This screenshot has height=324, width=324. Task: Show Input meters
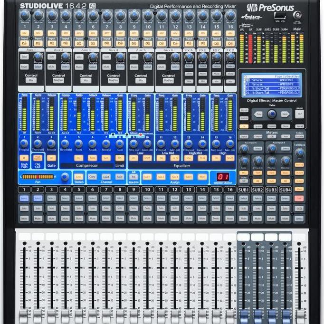(244, 137)
